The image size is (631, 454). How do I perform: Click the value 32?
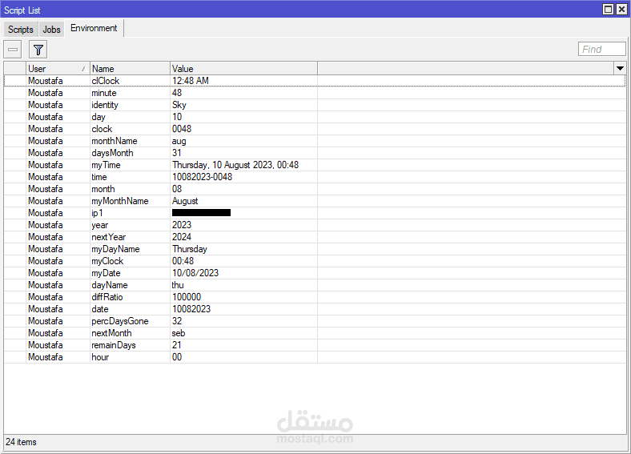tap(177, 321)
